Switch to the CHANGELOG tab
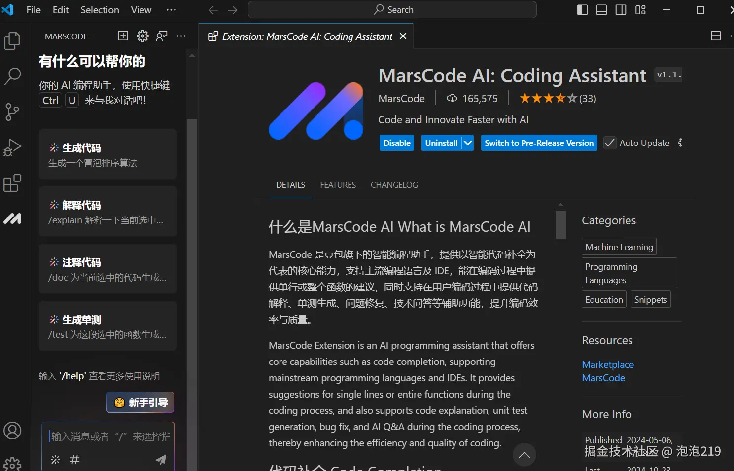Image resolution: width=734 pixels, height=471 pixels. [x=394, y=185]
